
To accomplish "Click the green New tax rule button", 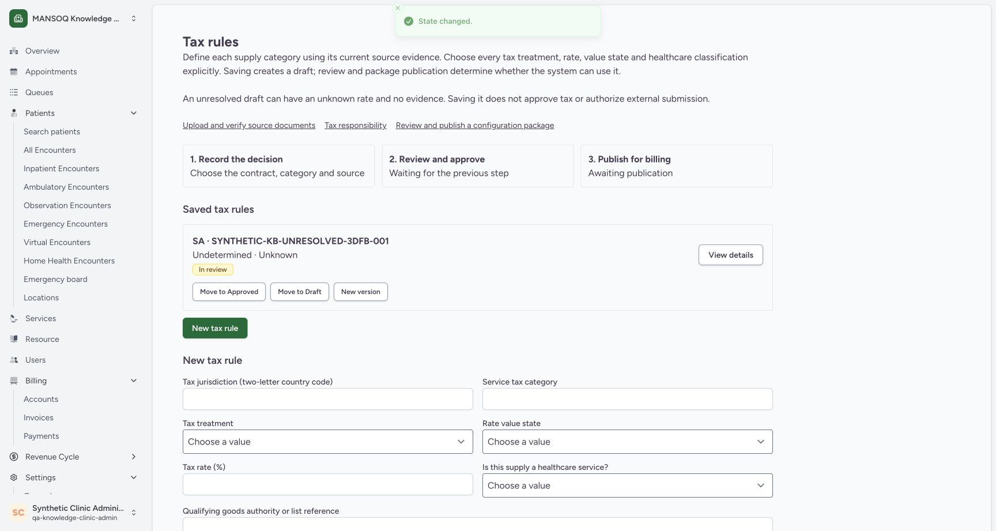I will pos(215,328).
